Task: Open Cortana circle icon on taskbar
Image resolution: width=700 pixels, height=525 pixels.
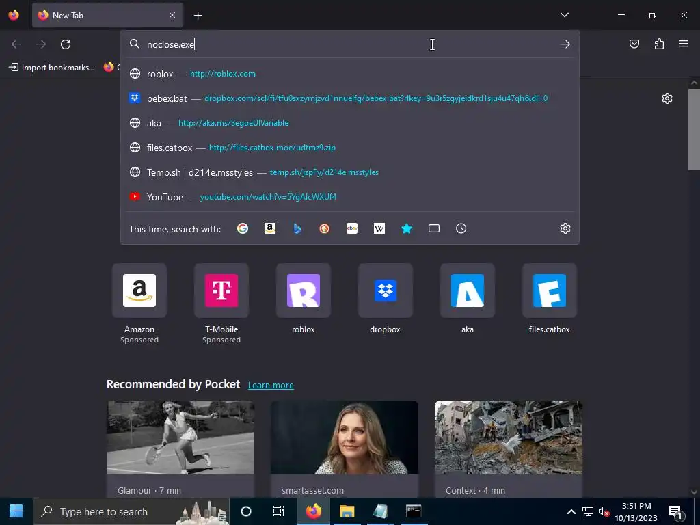Action: coord(246,511)
